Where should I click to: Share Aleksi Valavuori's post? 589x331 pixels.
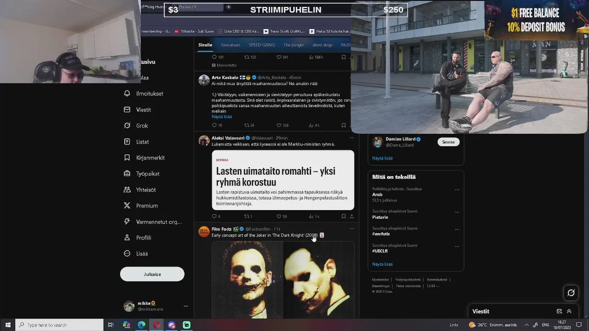(x=352, y=216)
